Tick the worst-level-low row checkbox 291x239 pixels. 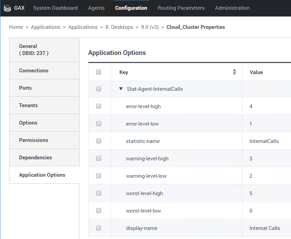(99, 211)
